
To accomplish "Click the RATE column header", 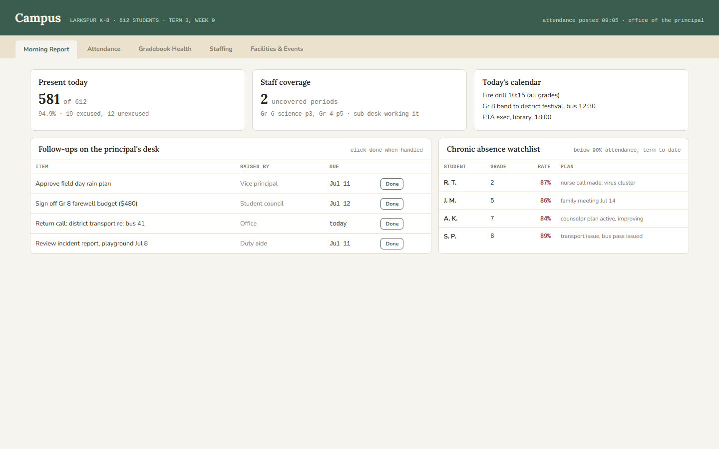I will [x=544, y=167].
